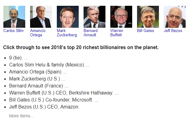This screenshot has height=121, width=189.
Task: Open the Bernard Arnault text link
Action: [91, 33]
